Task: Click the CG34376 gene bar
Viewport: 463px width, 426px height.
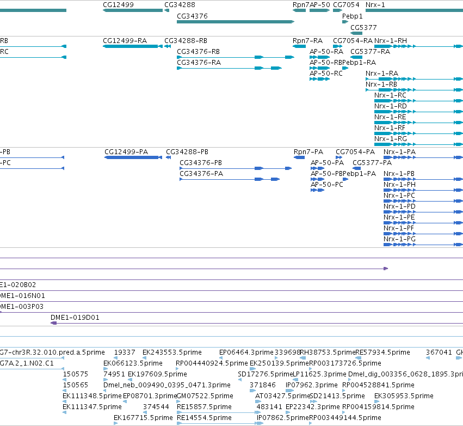Action: click(236, 22)
